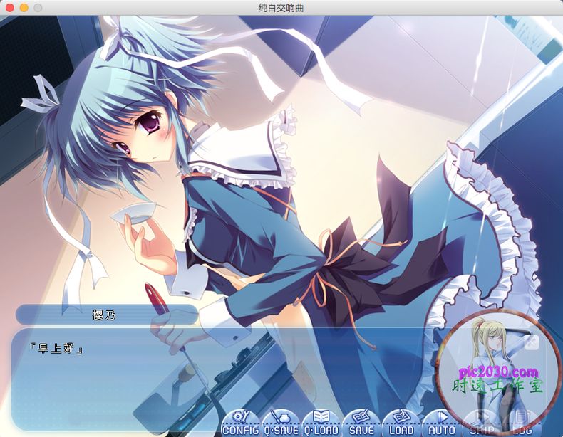Hide the dialogue box with X
Image resolution: width=563 pixels, height=437 pixels.
point(532,343)
